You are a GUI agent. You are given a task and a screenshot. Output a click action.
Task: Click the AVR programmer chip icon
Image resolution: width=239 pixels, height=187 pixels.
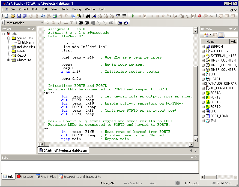click(x=87, y=23)
